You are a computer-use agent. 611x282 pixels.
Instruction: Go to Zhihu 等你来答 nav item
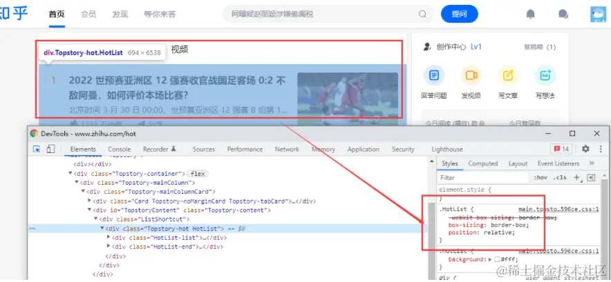point(160,14)
